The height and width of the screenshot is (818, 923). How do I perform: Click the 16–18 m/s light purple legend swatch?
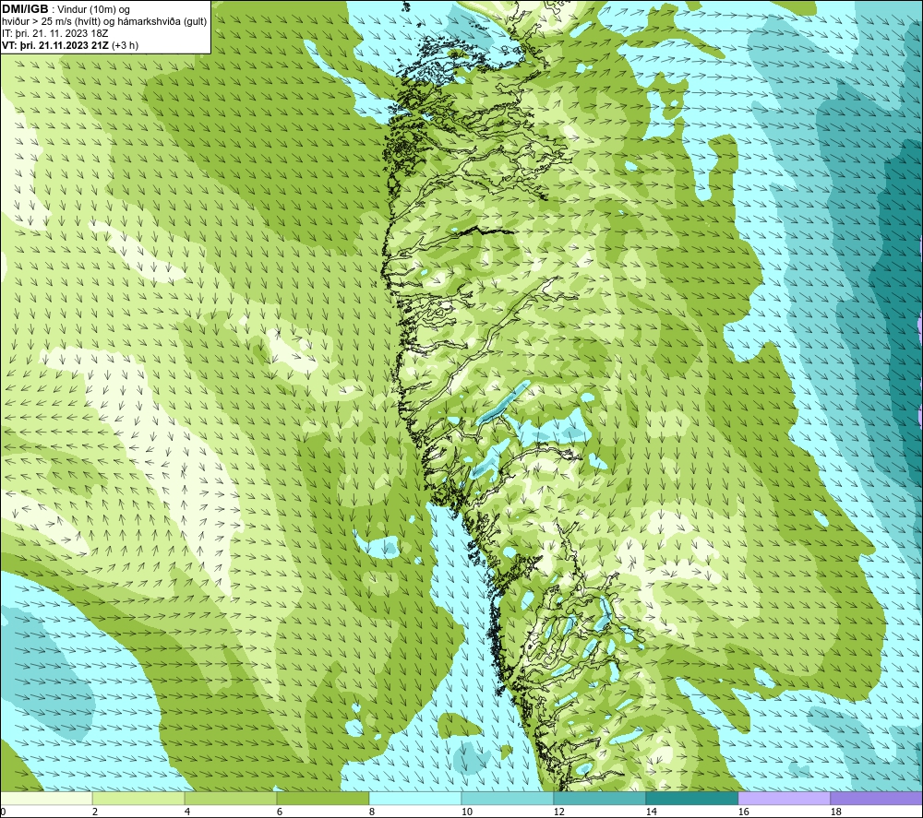784,798
